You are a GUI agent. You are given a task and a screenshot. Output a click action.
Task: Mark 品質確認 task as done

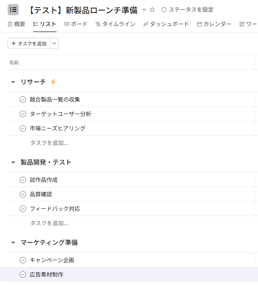(x=23, y=194)
